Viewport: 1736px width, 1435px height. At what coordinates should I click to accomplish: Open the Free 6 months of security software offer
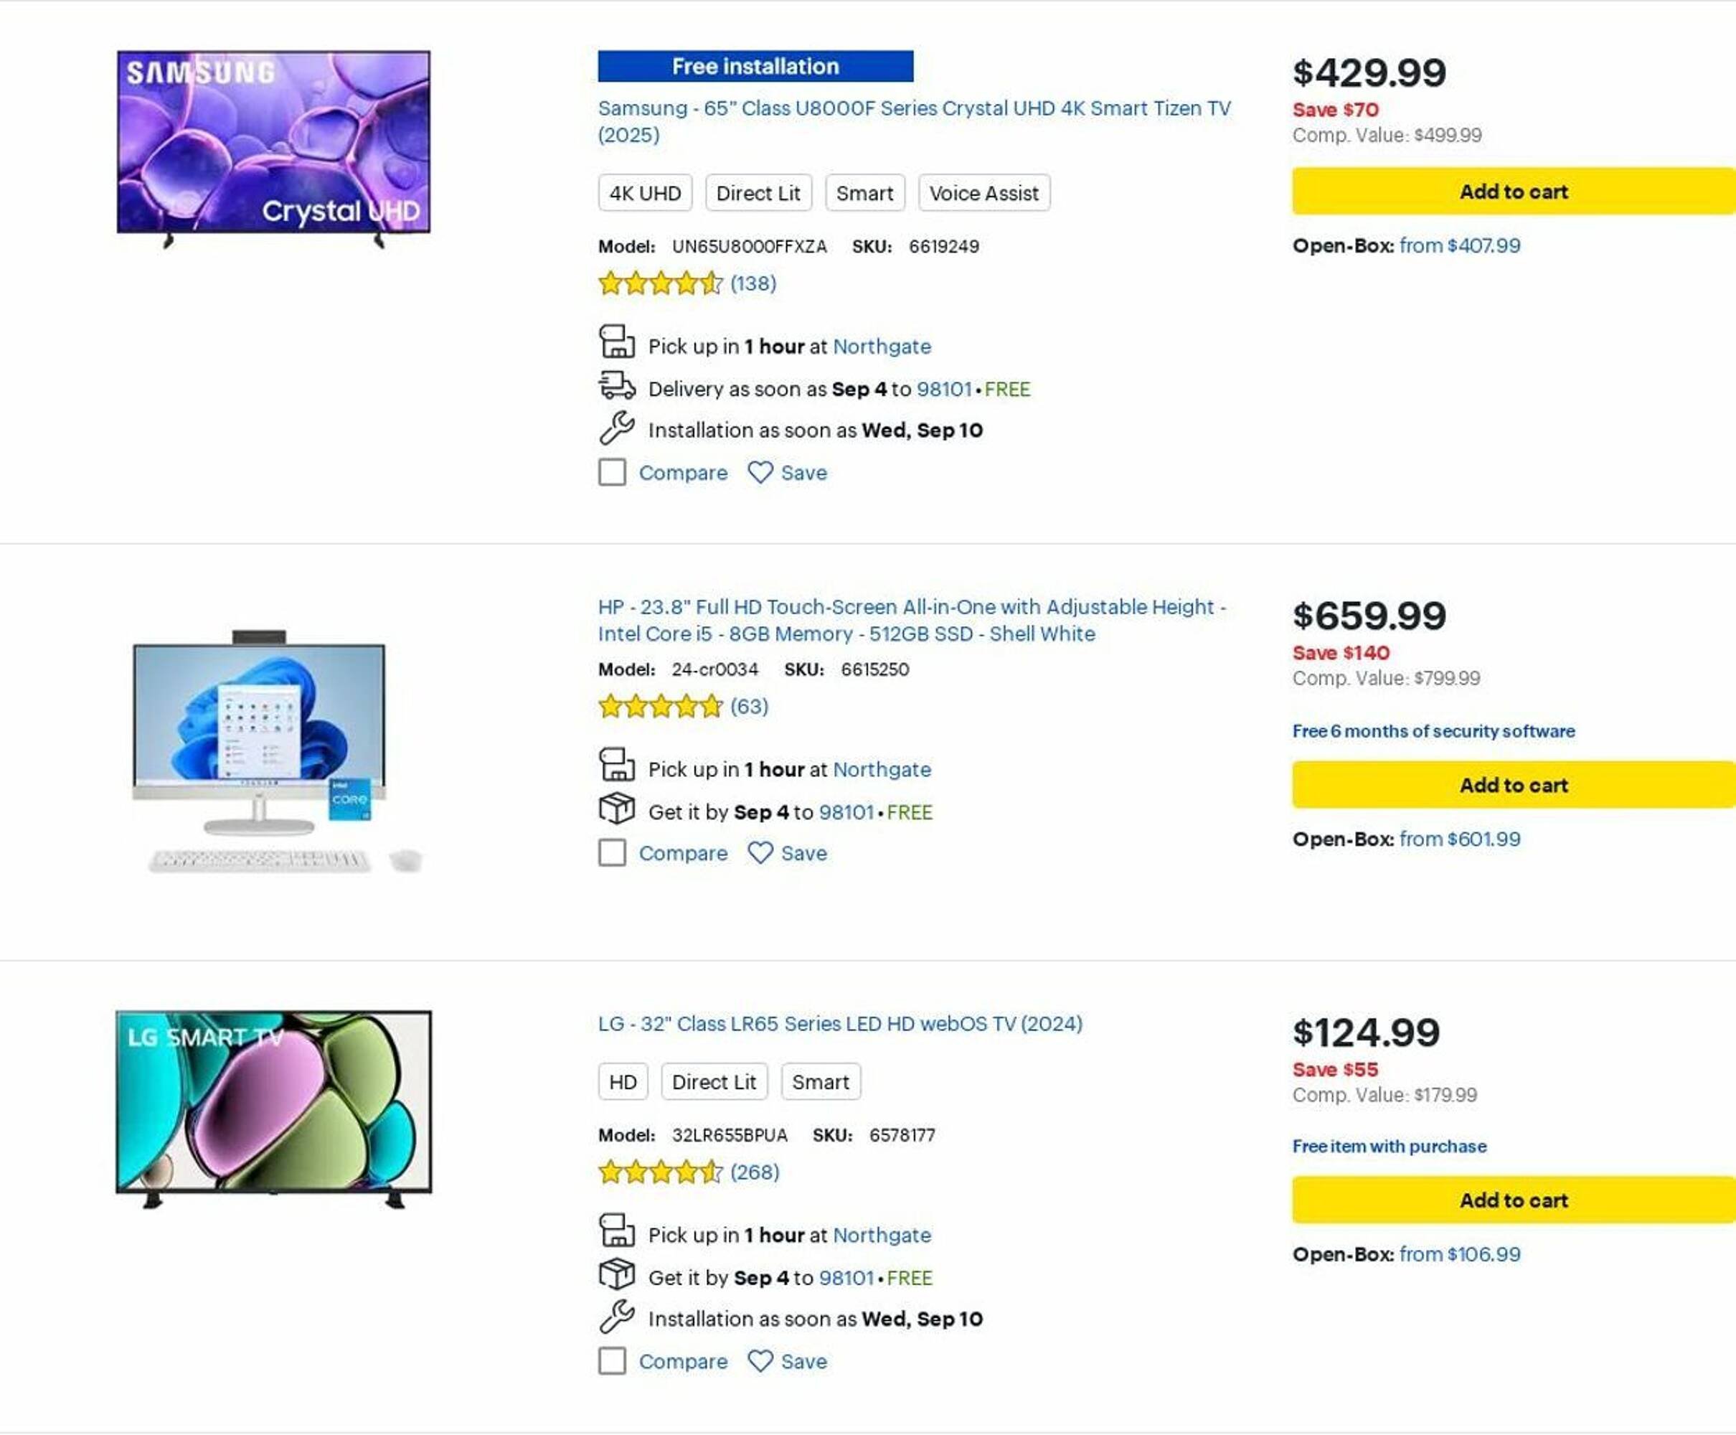pos(1433,732)
